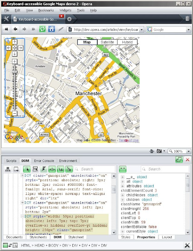This screenshot has height=251, width=193.
Task: Click the command line search icon at bottom
Action: point(15,245)
